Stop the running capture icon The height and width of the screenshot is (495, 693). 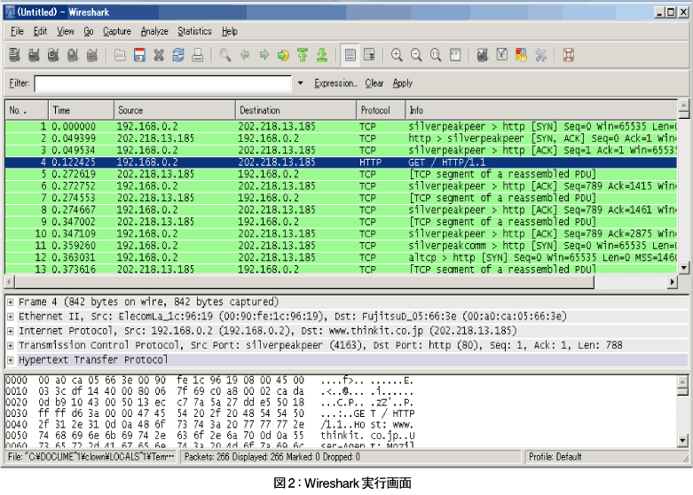pyautogui.click(x=73, y=55)
